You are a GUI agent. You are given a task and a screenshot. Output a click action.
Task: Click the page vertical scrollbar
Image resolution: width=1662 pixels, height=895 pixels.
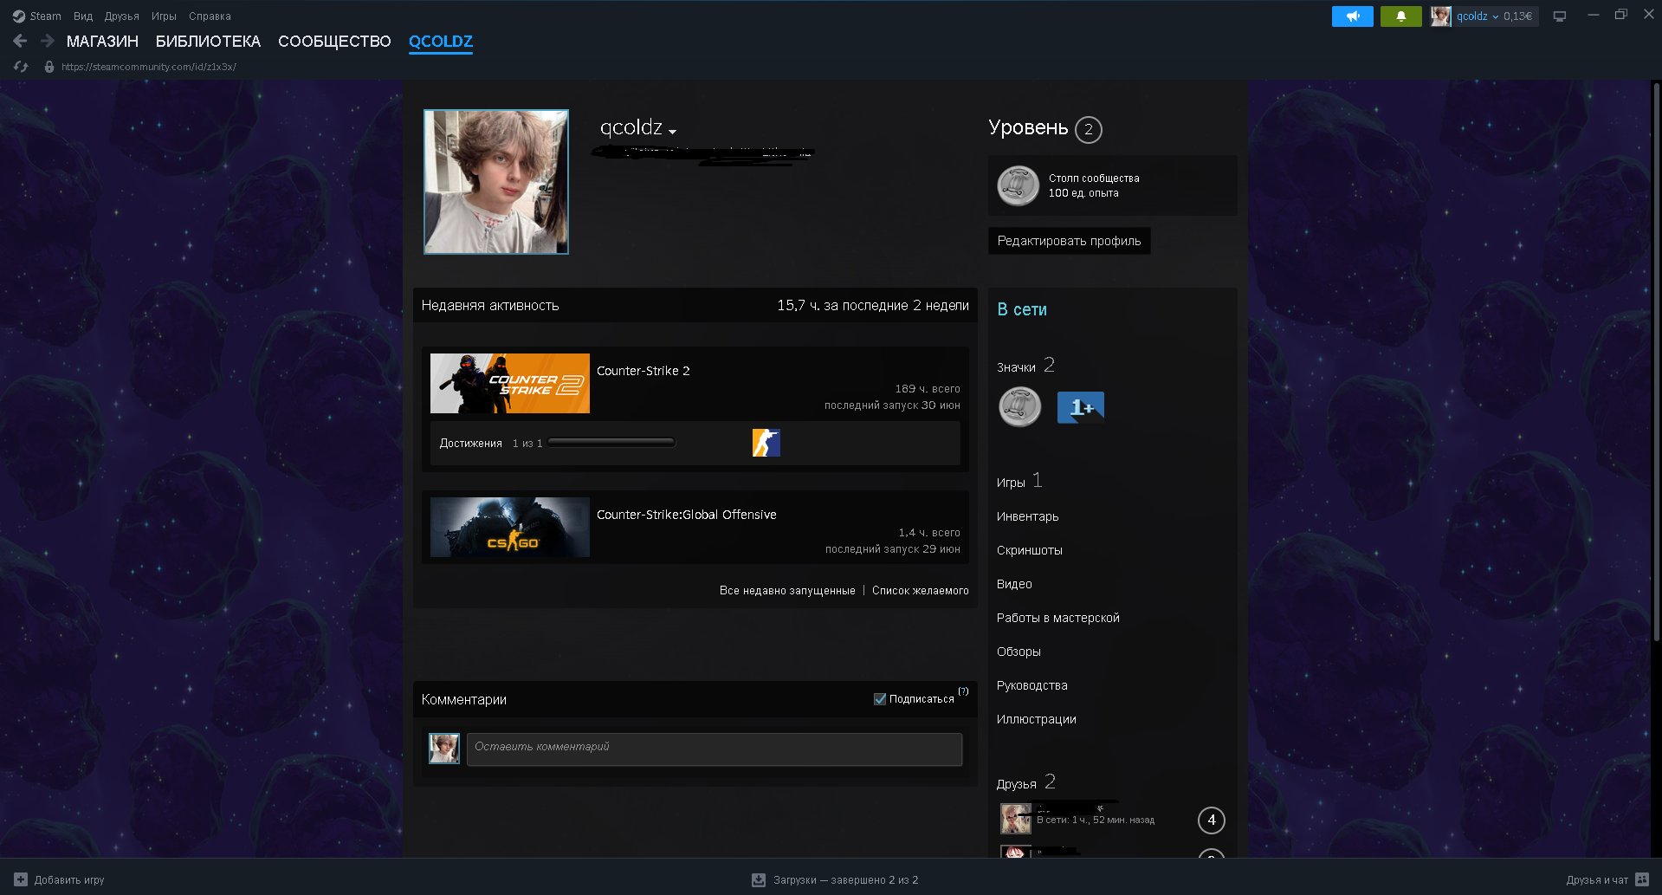1656,362
